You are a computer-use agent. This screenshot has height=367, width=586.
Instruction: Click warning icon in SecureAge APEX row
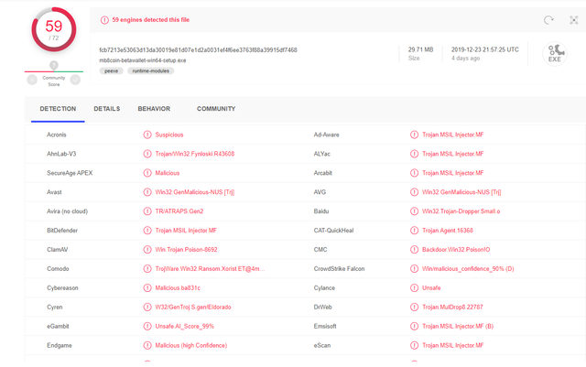pos(147,173)
